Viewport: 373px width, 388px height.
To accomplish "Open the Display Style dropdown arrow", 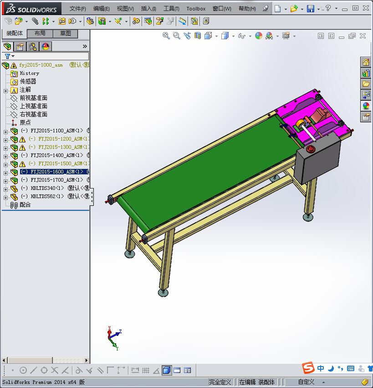I will coord(233,36).
